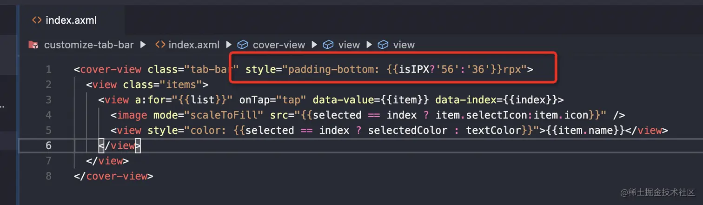
Task: Click the customize-tab-bar folder icon in breadcrumbs
Action: [33, 45]
